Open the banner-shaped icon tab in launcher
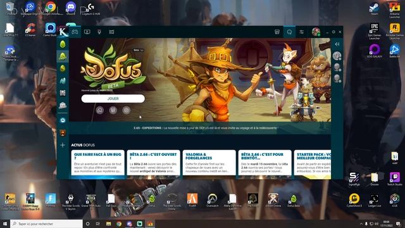The image size is (405, 228). click(x=111, y=32)
